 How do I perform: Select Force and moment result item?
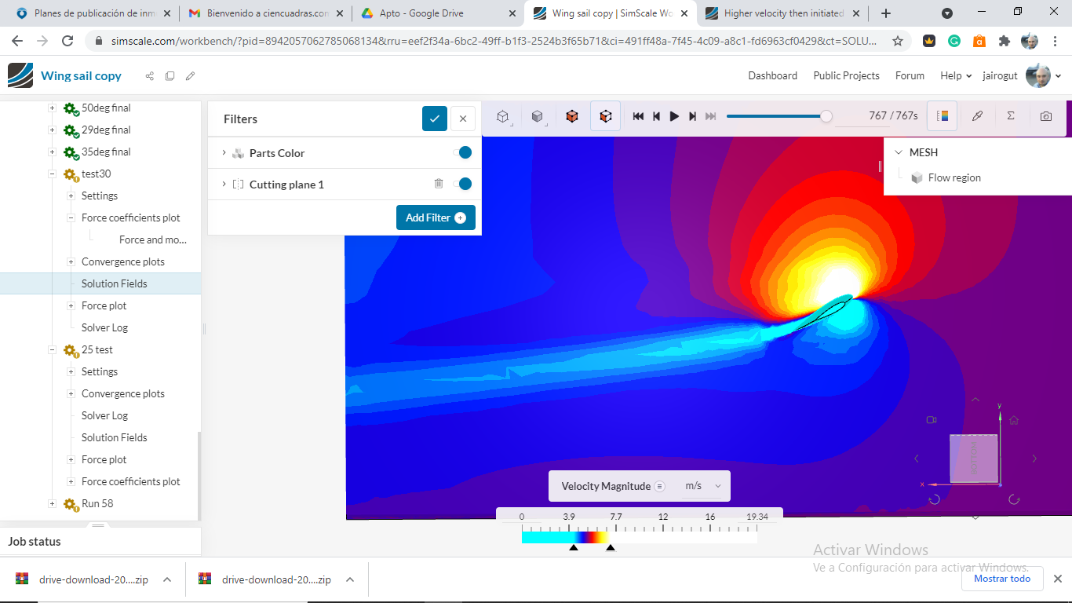[x=153, y=239]
